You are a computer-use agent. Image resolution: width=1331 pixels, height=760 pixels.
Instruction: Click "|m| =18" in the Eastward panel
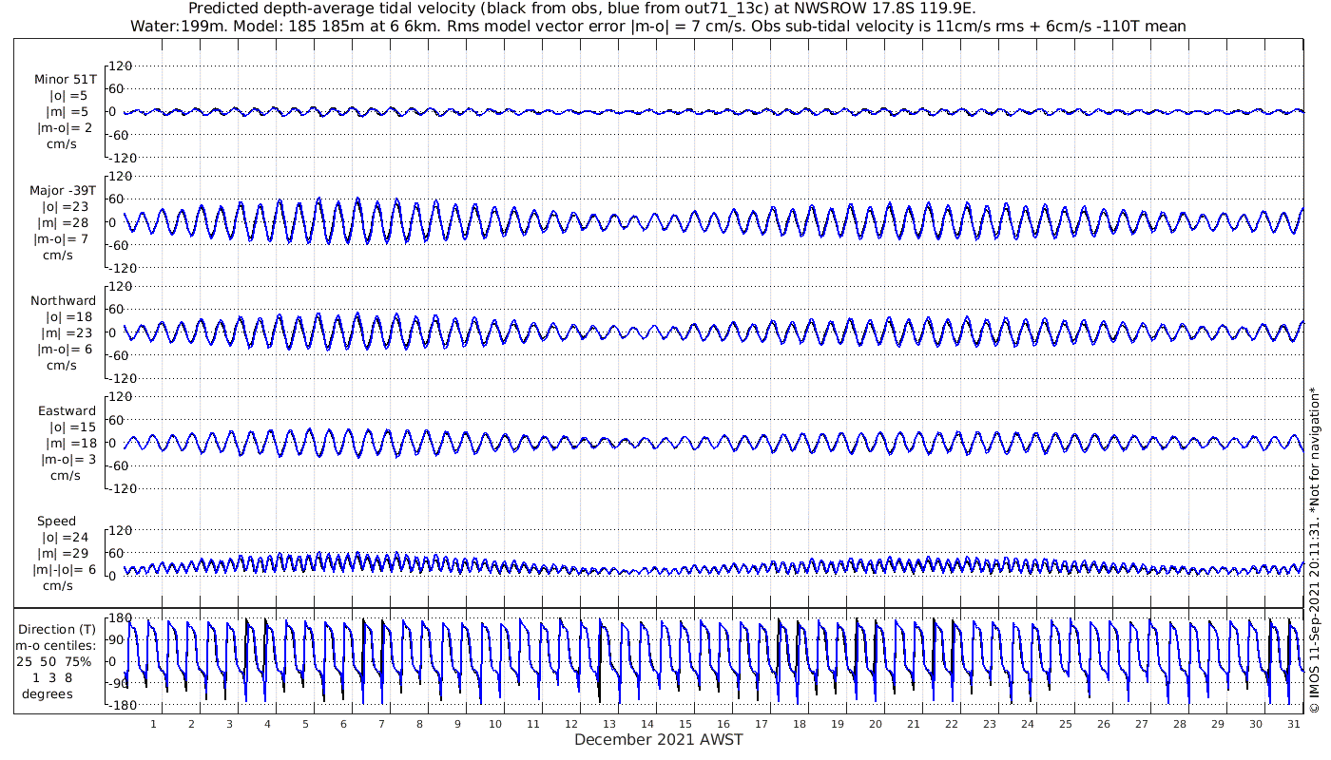69,444
